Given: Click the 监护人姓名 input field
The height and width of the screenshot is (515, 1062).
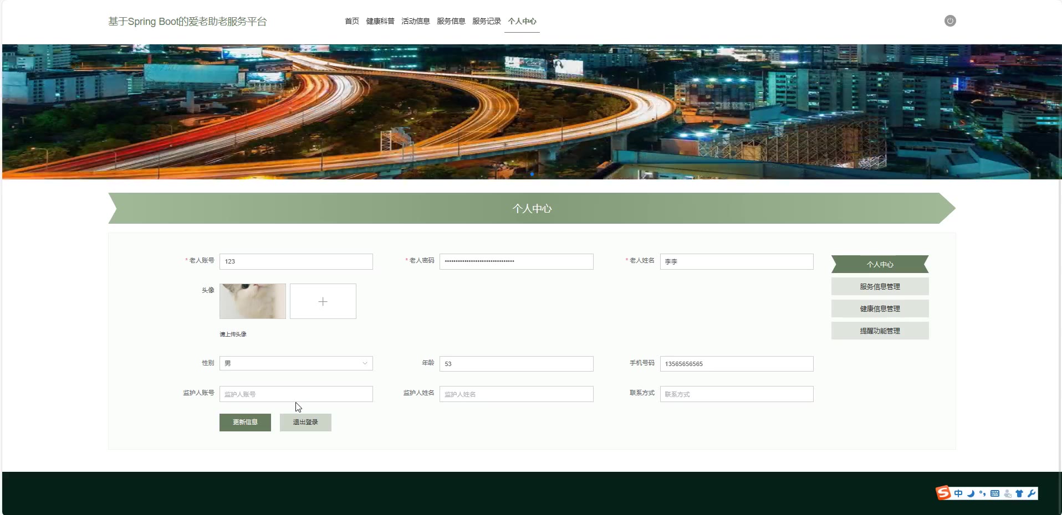Looking at the screenshot, I should [x=516, y=394].
